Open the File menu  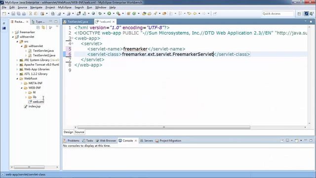(4, 7)
